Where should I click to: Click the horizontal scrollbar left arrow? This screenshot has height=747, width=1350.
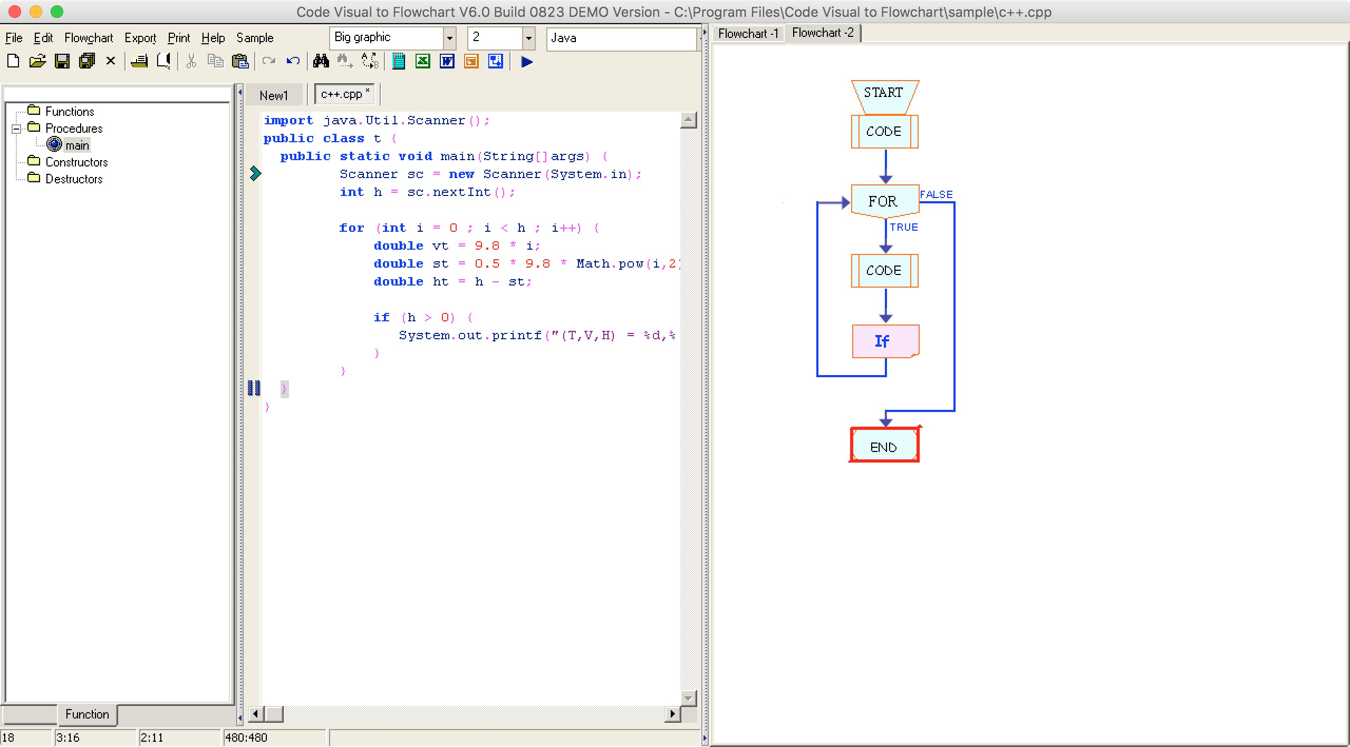pos(256,714)
